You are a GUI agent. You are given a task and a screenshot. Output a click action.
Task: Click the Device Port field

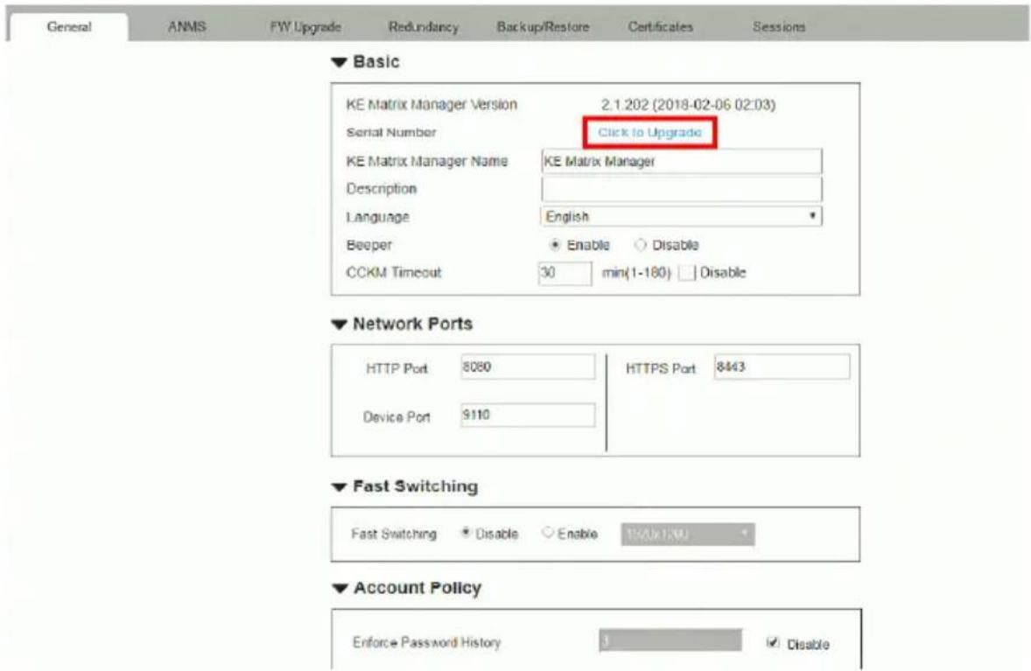pos(528,416)
